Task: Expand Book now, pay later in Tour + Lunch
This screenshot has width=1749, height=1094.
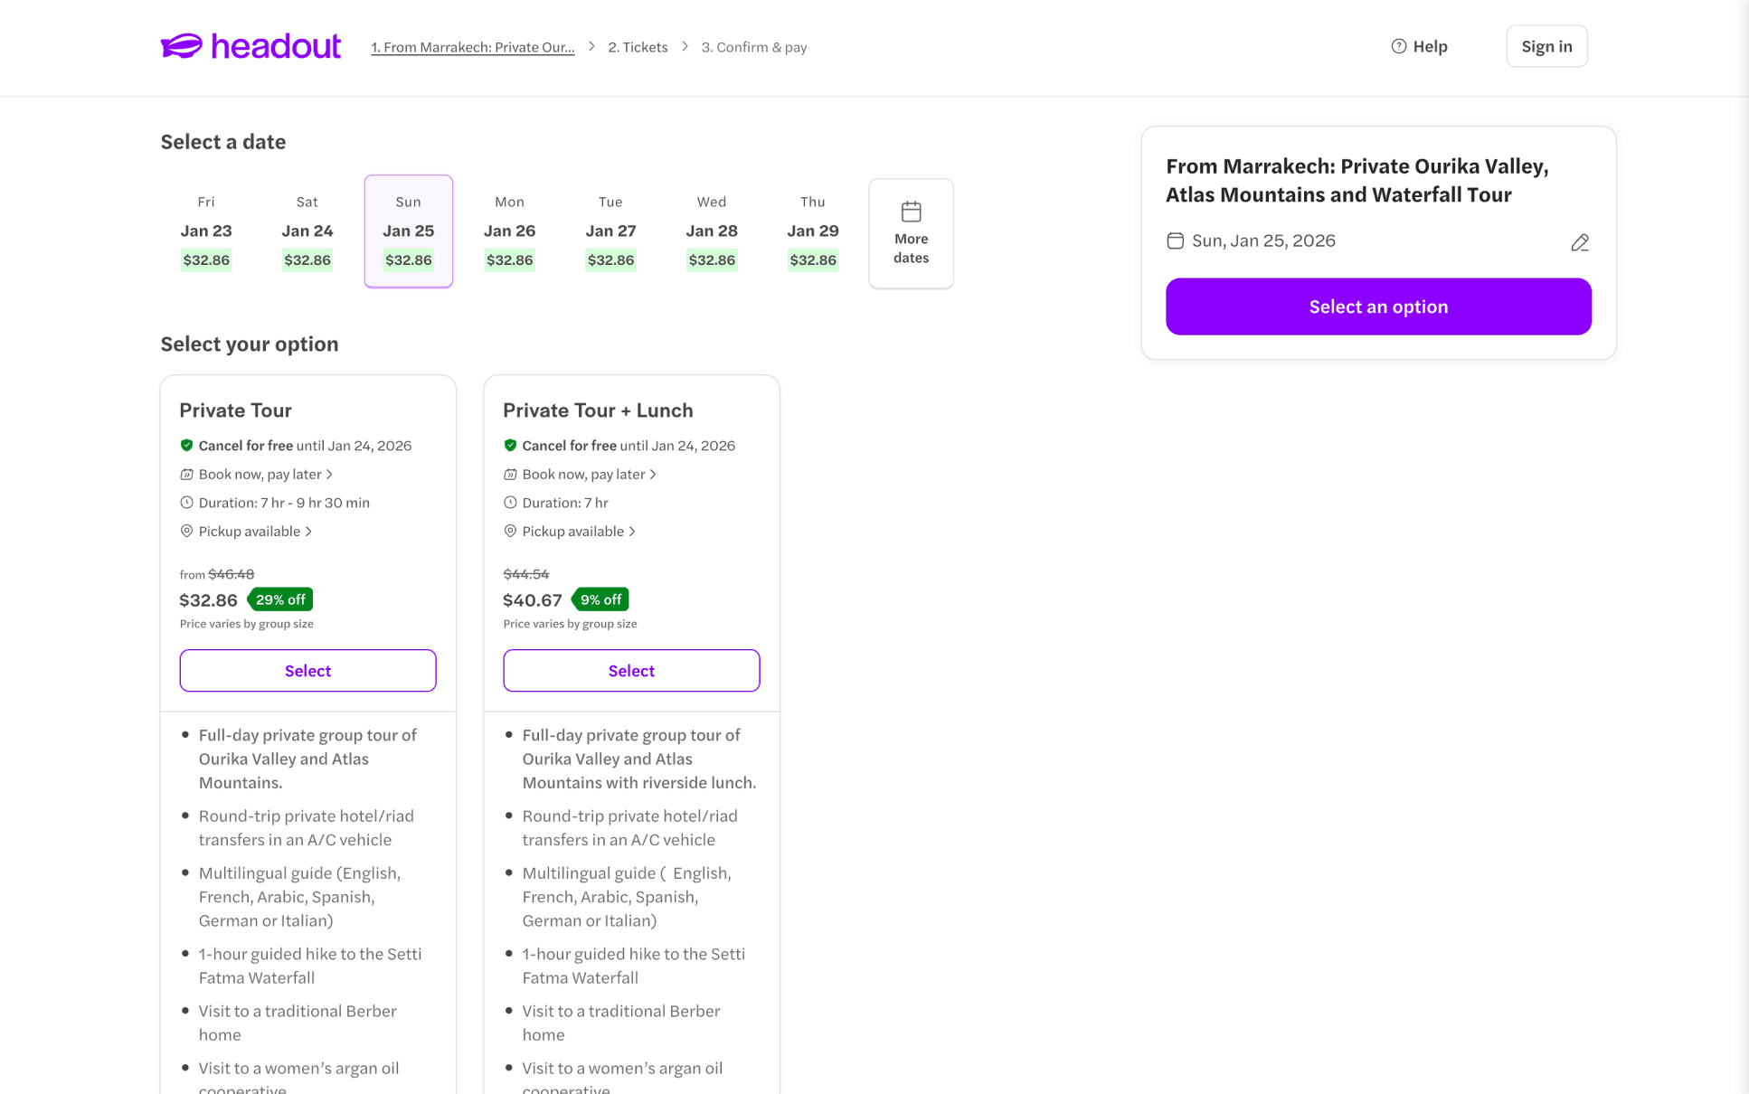Action: (584, 475)
